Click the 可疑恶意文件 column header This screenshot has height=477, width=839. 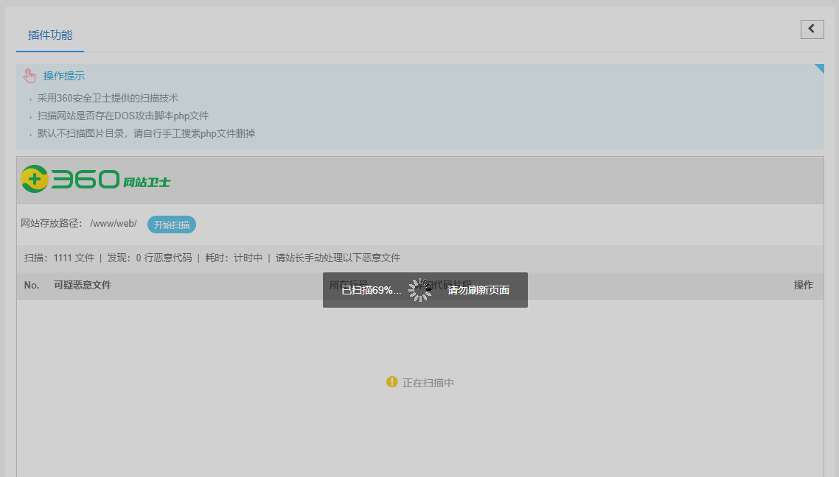tap(83, 285)
